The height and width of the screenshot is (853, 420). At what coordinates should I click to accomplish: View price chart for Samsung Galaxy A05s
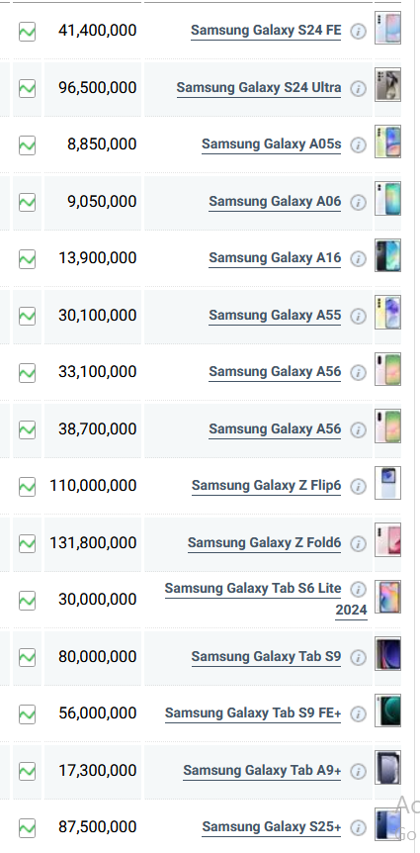pos(27,145)
